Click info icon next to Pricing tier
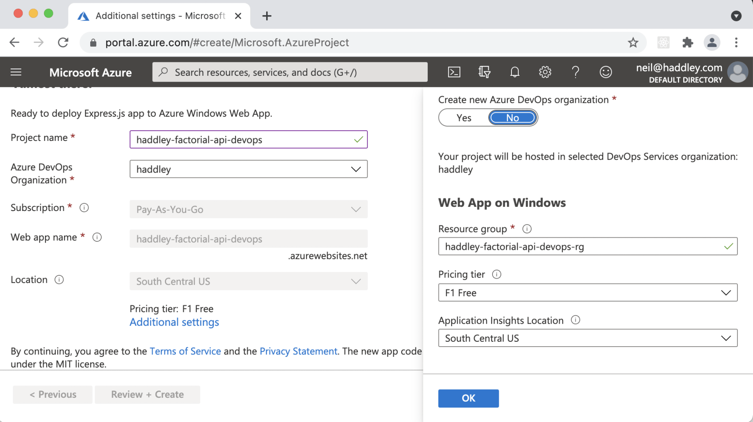 click(x=496, y=275)
